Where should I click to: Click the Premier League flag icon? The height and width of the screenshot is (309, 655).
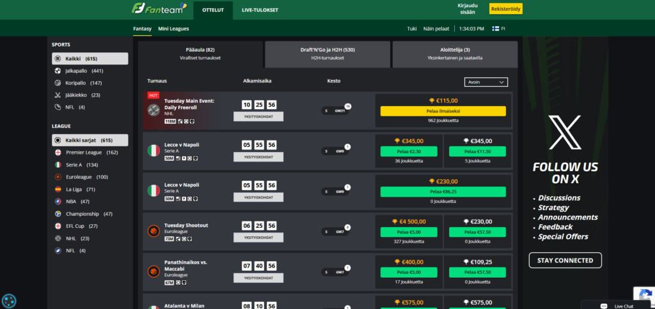[x=58, y=153]
